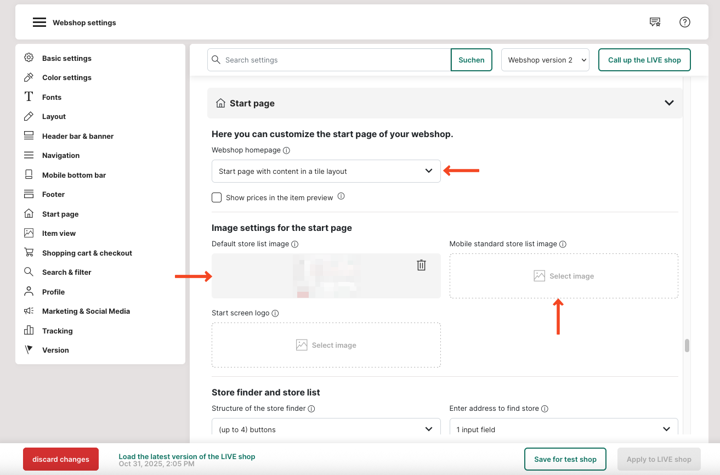Screen dimensions: 720x475
Task: Click info icon for Mobile standard store list image
Action: click(563, 244)
